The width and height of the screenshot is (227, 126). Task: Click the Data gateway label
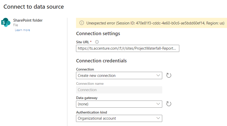[x=87, y=98]
